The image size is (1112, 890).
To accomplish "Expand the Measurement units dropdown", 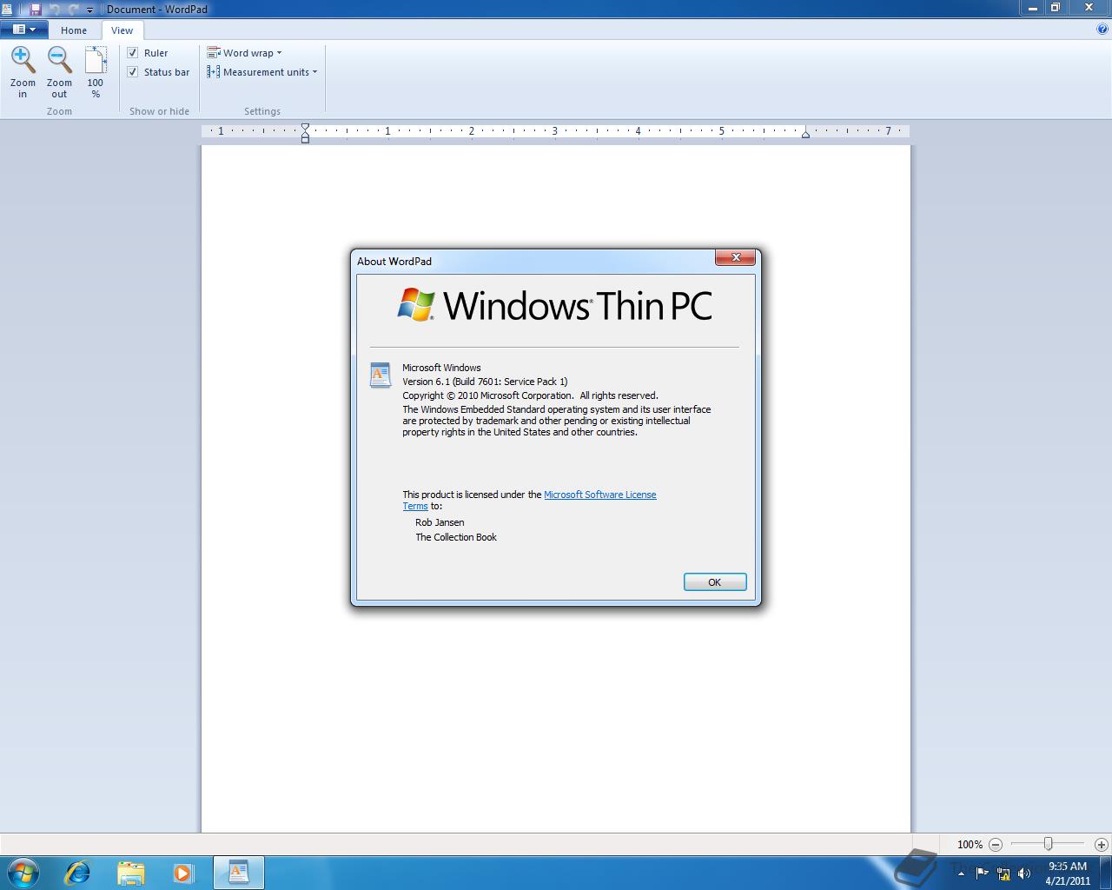I will [261, 72].
